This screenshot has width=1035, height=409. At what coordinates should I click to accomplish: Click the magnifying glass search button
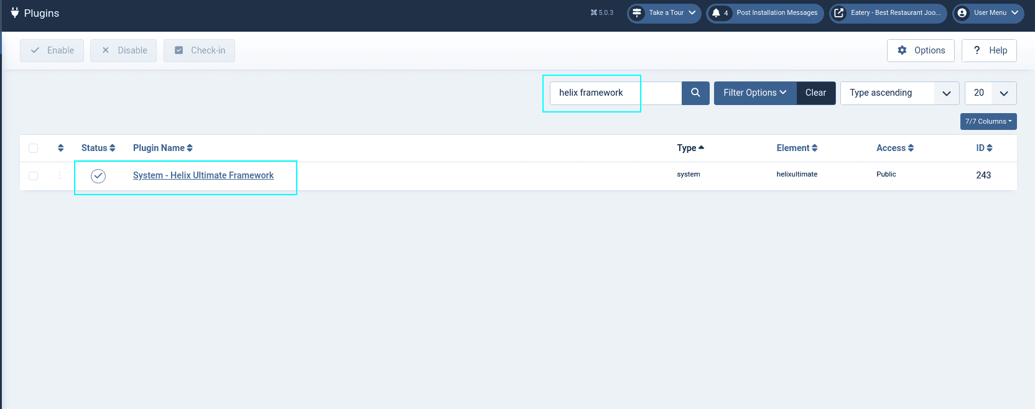695,93
